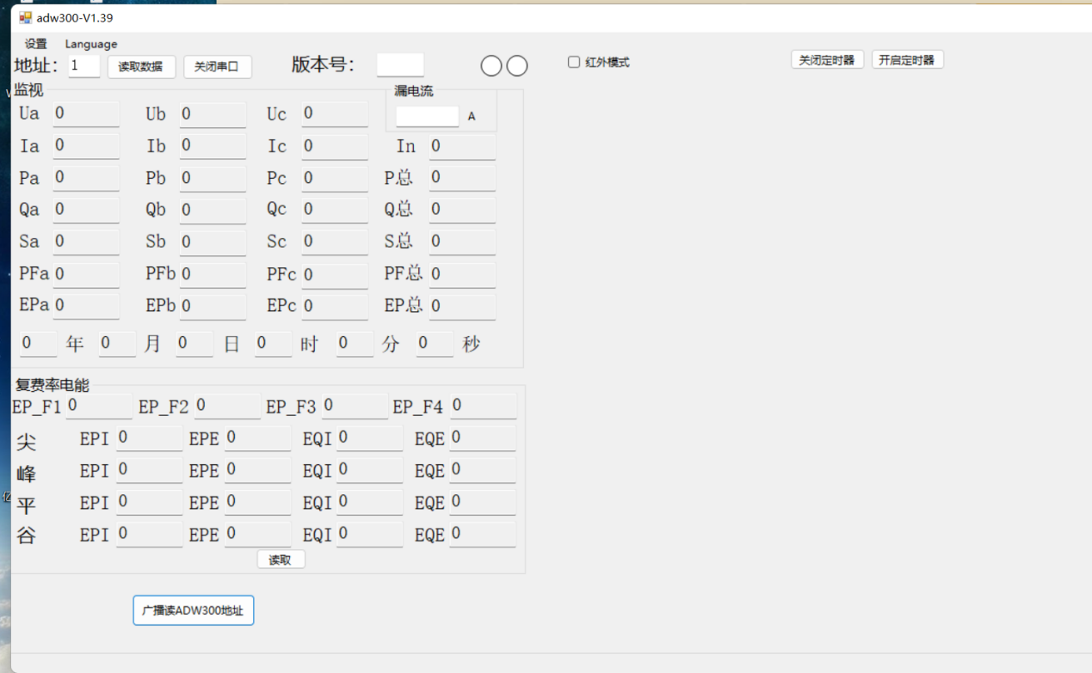Click the EP_F1 value field
The image size is (1092, 673).
pyautogui.click(x=98, y=406)
